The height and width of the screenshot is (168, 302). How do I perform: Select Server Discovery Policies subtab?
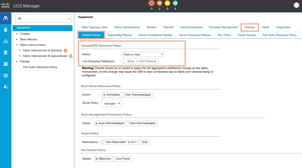pyautogui.click(x=195, y=35)
